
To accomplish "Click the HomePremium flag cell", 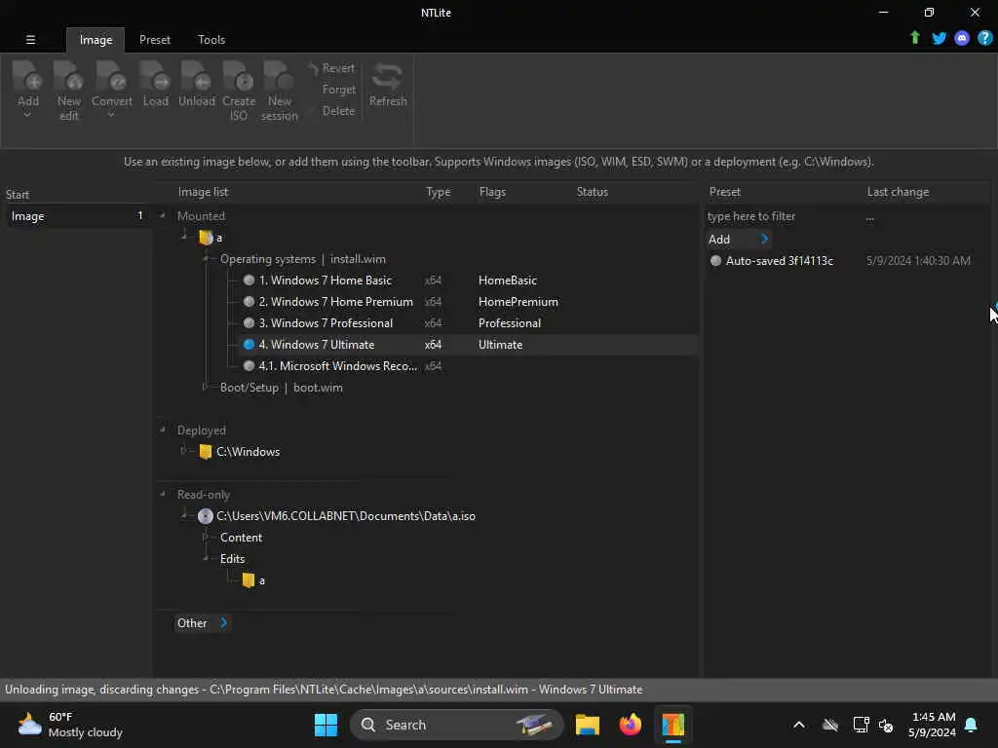I will [518, 302].
